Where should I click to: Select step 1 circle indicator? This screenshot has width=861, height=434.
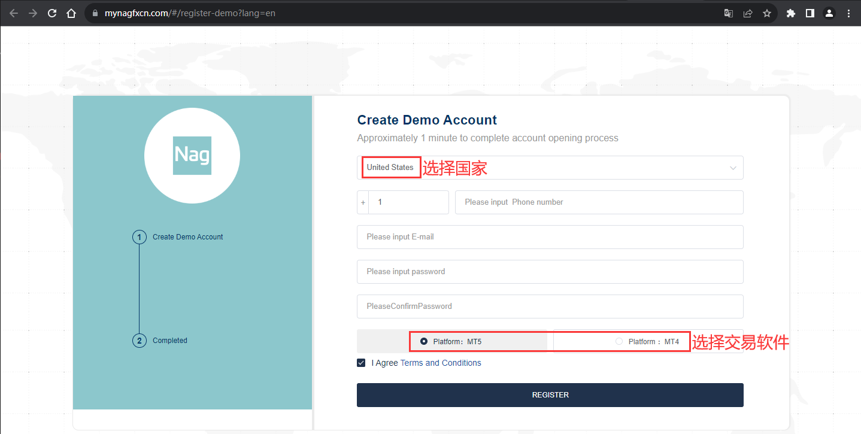tap(140, 237)
